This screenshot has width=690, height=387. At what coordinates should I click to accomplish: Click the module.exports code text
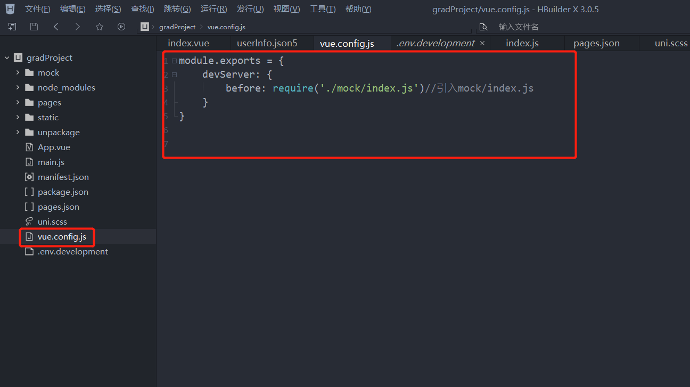(x=220, y=61)
